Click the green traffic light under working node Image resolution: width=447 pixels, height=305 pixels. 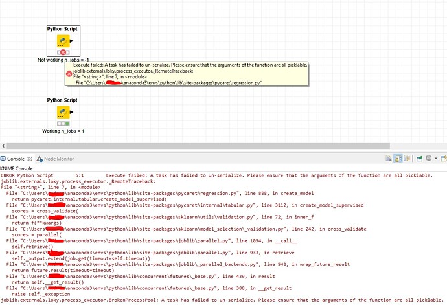[x=67, y=124]
